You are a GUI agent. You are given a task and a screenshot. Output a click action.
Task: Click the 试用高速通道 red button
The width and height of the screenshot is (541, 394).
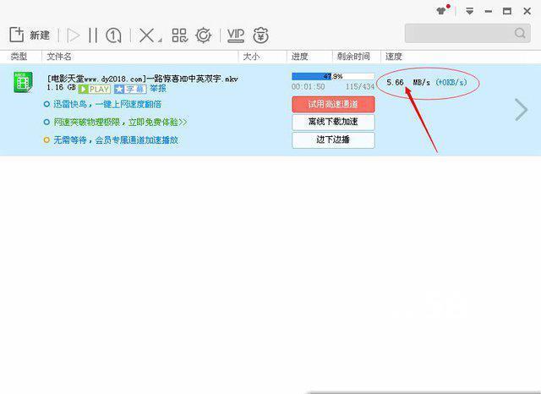coord(333,104)
